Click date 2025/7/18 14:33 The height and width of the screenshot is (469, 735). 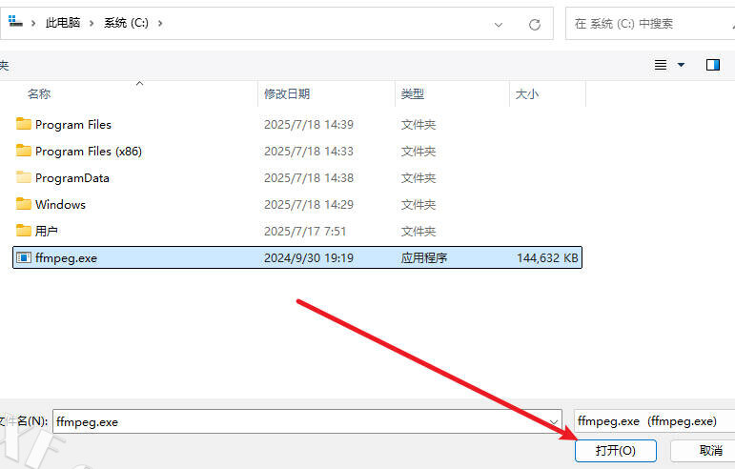[x=309, y=151]
